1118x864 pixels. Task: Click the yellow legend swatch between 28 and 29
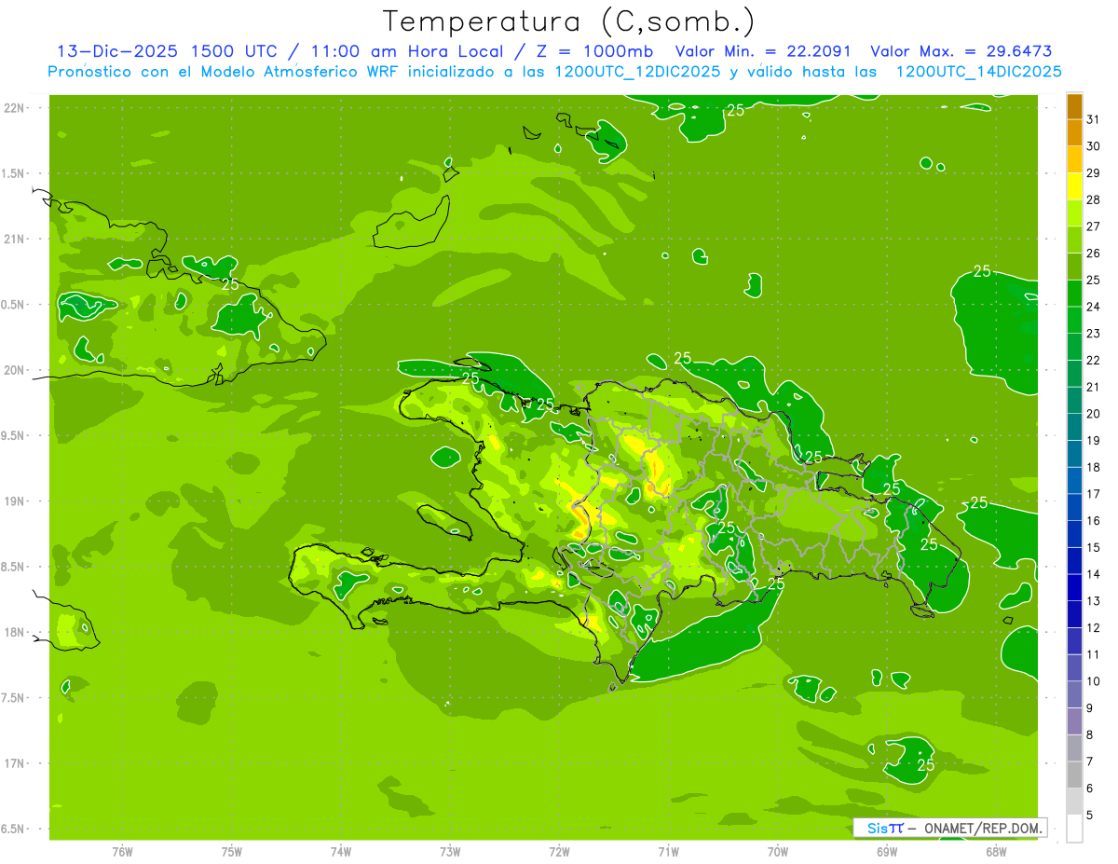click(x=1074, y=186)
